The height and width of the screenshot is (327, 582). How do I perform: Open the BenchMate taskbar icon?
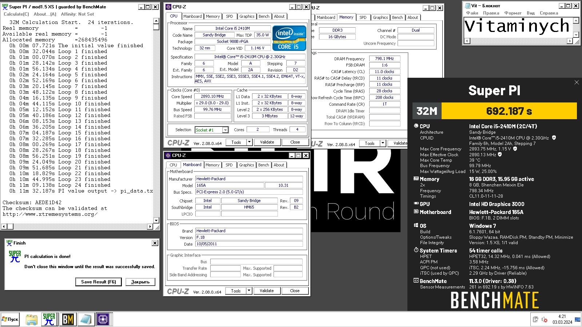tap(68, 319)
